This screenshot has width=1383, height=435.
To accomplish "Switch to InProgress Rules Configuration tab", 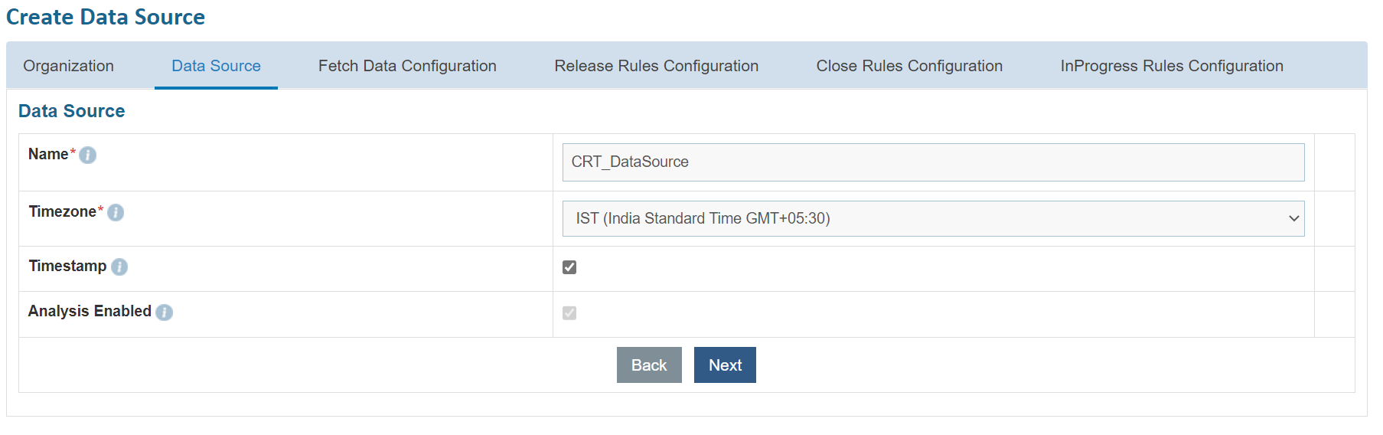I will (x=1171, y=66).
